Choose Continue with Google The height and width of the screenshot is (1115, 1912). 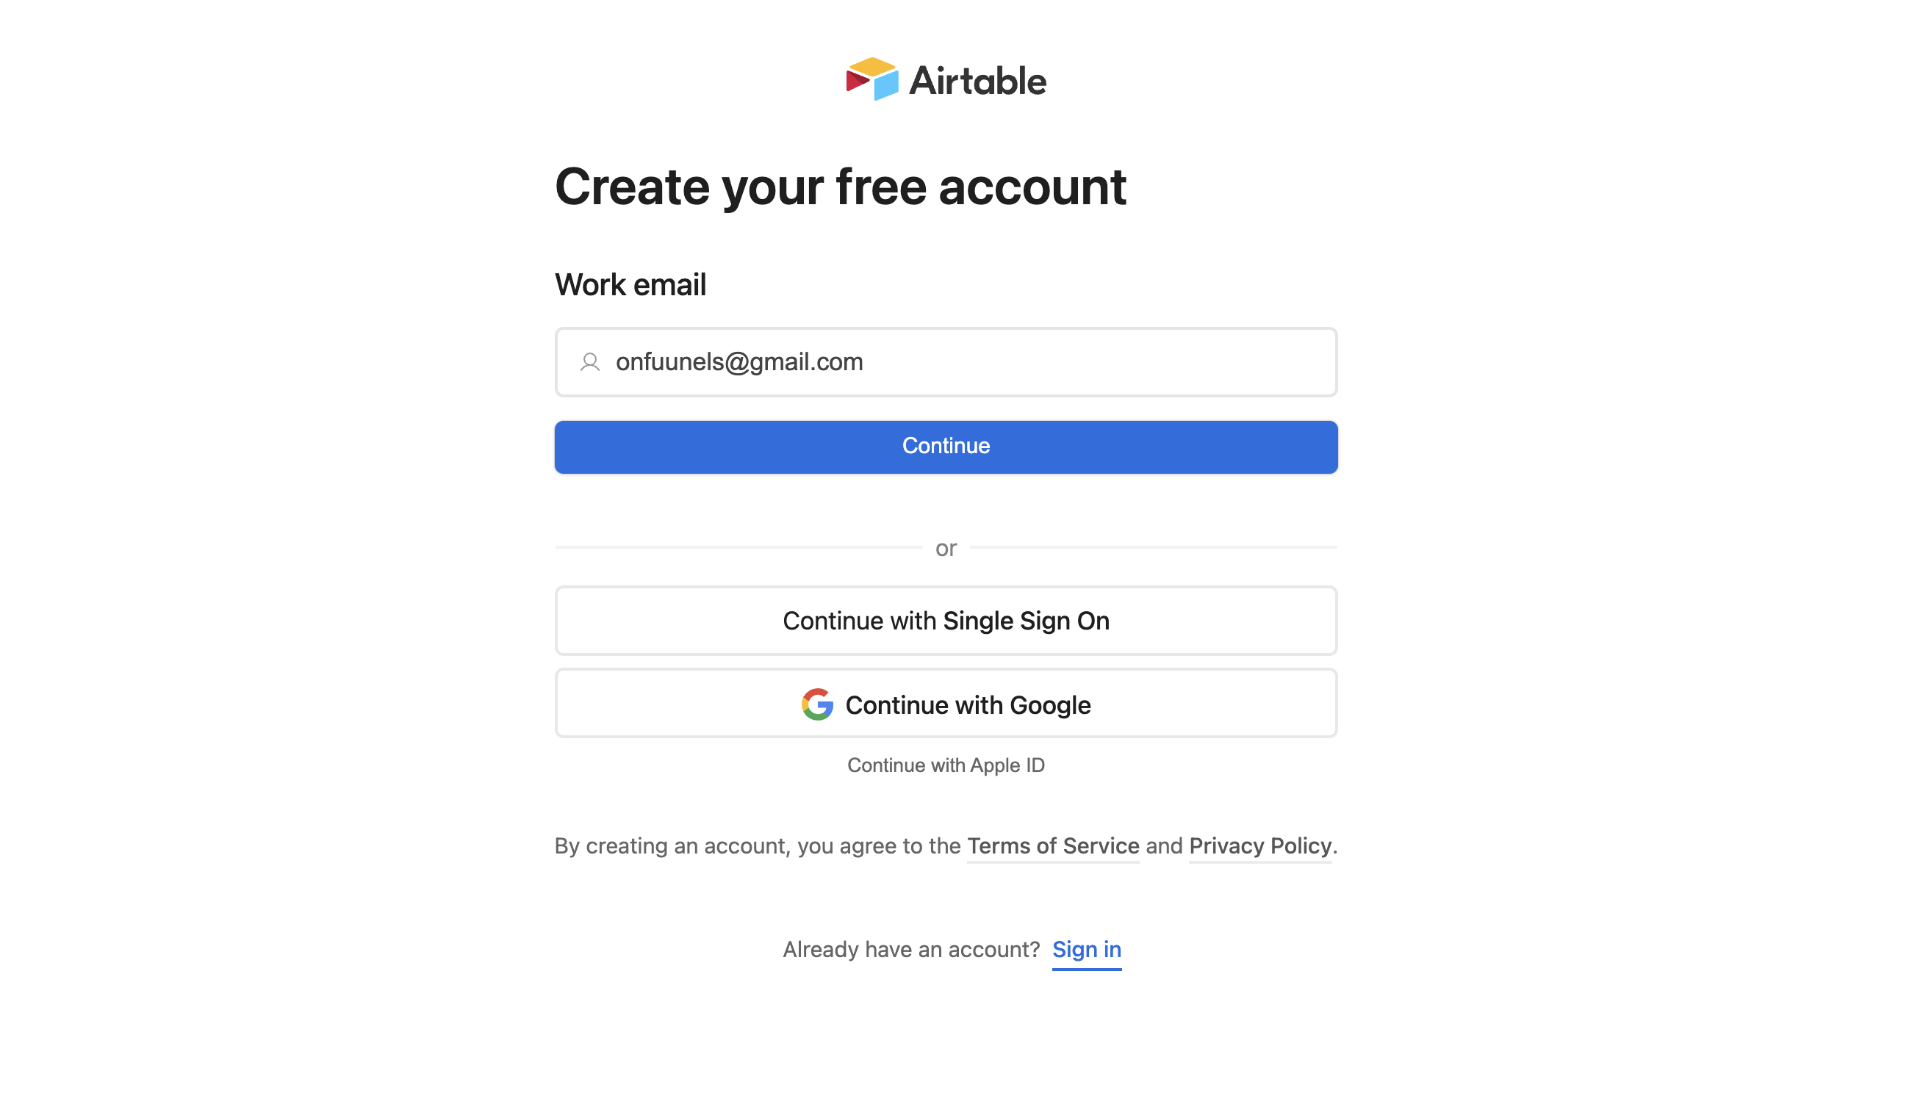946,703
